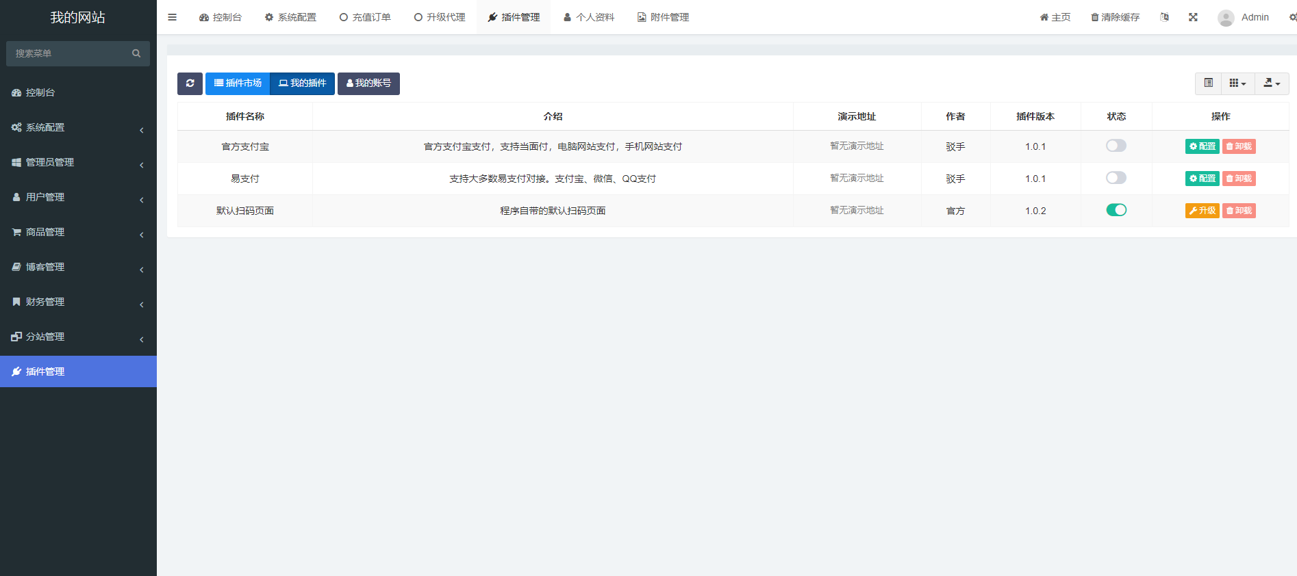Click 插件名称 column header
Viewport: 1297px width, 576px height.
click(x=245, y=116)
